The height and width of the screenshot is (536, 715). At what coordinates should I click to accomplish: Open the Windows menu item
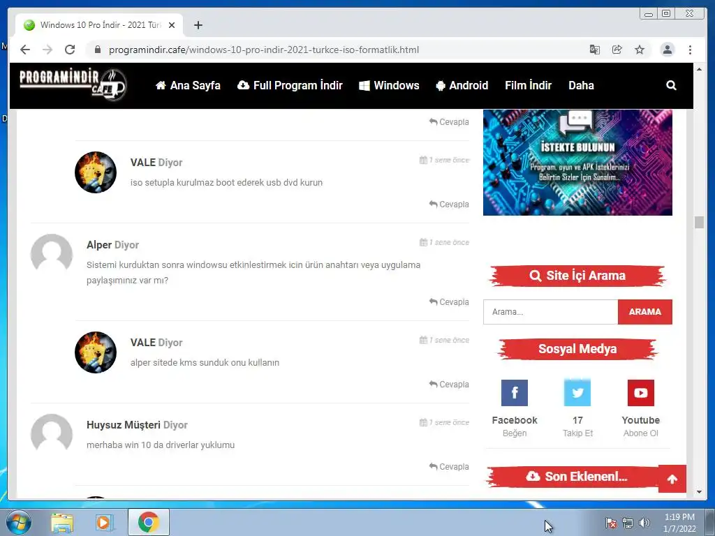(x=389, y=85)
